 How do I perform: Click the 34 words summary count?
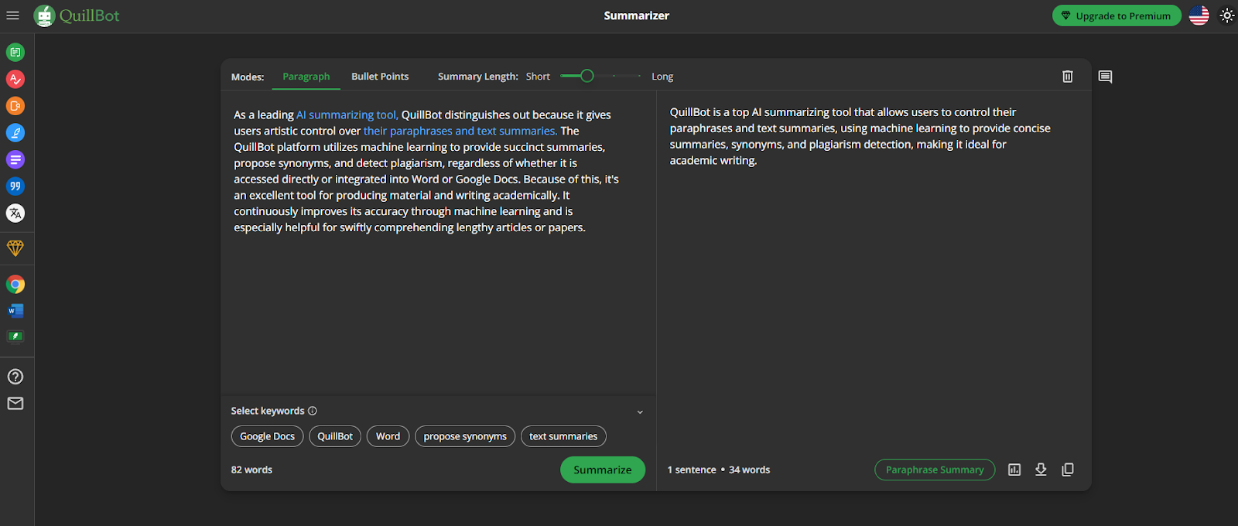749,470
